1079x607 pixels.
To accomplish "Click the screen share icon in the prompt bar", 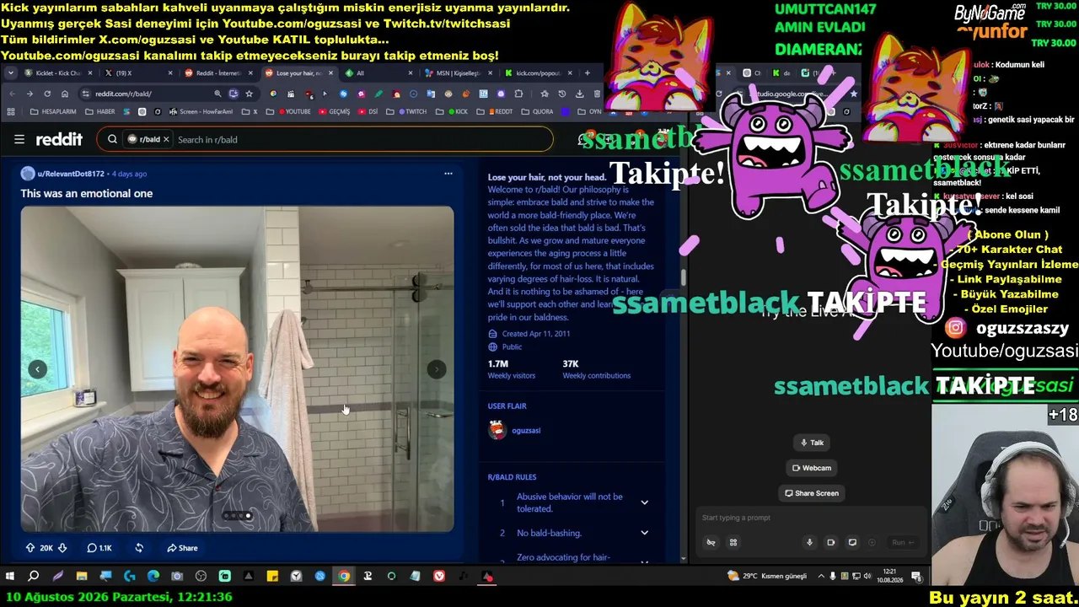I will click(x=852, y=543).
